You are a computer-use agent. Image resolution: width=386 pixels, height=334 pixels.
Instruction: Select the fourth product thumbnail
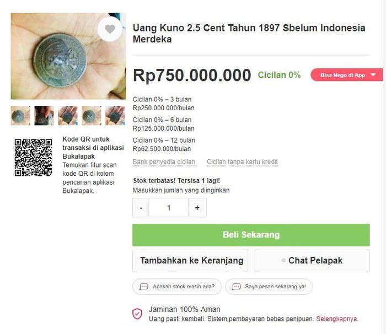(x=92, y=116)
